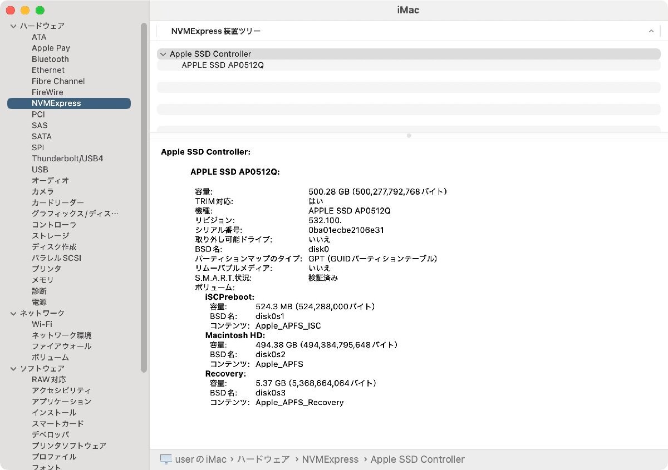This screenshot has width=668, height=470.
Task: Select the Bluetooth hardware category
Action: [50, 59]
